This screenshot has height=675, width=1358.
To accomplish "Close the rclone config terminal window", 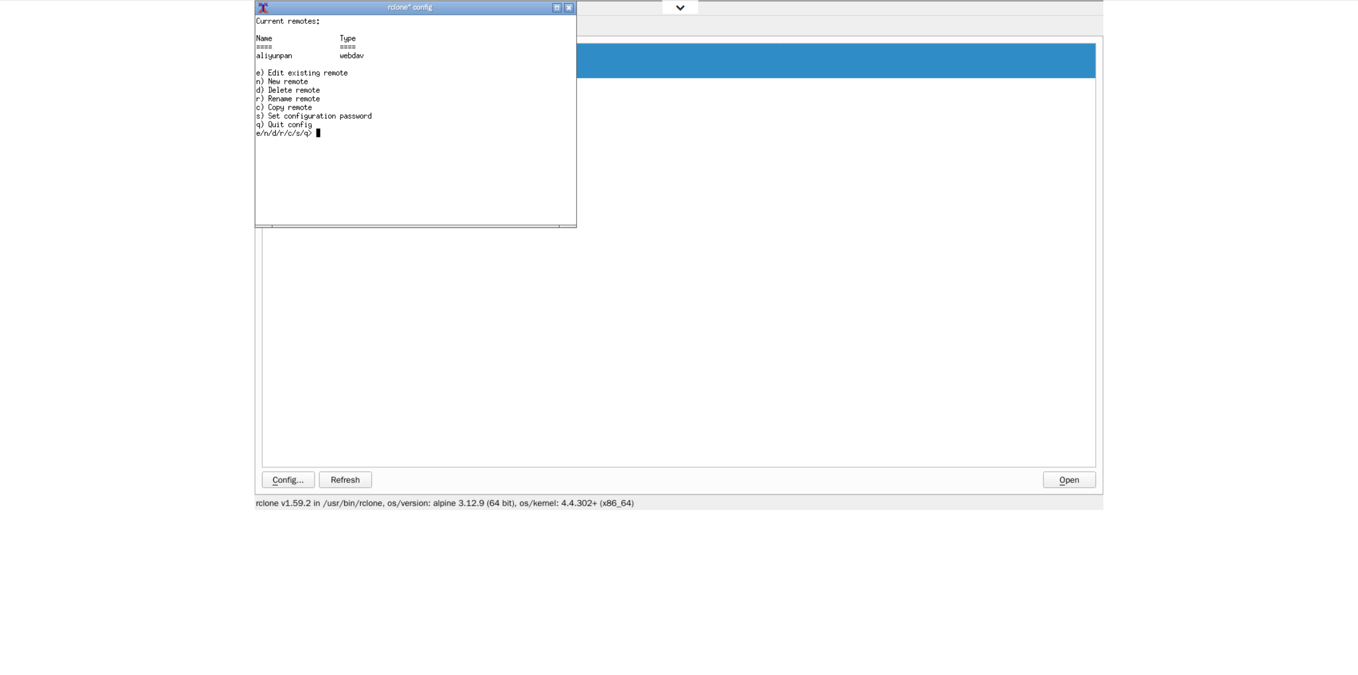I will coord(569,7).
